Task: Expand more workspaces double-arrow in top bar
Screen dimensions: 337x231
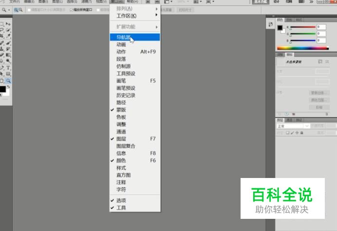Action: click(311, 2)
